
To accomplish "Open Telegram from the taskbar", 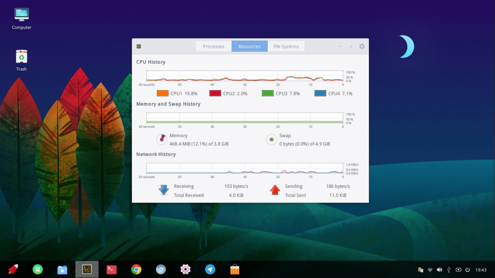I will pos(210,269).
